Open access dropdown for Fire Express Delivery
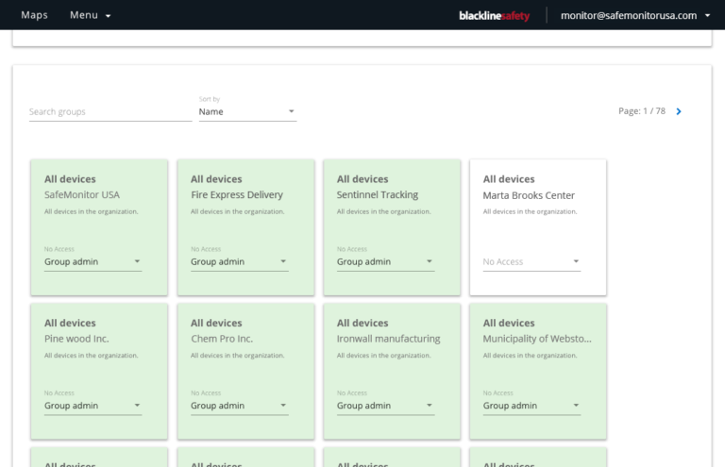 coord(240,262)
